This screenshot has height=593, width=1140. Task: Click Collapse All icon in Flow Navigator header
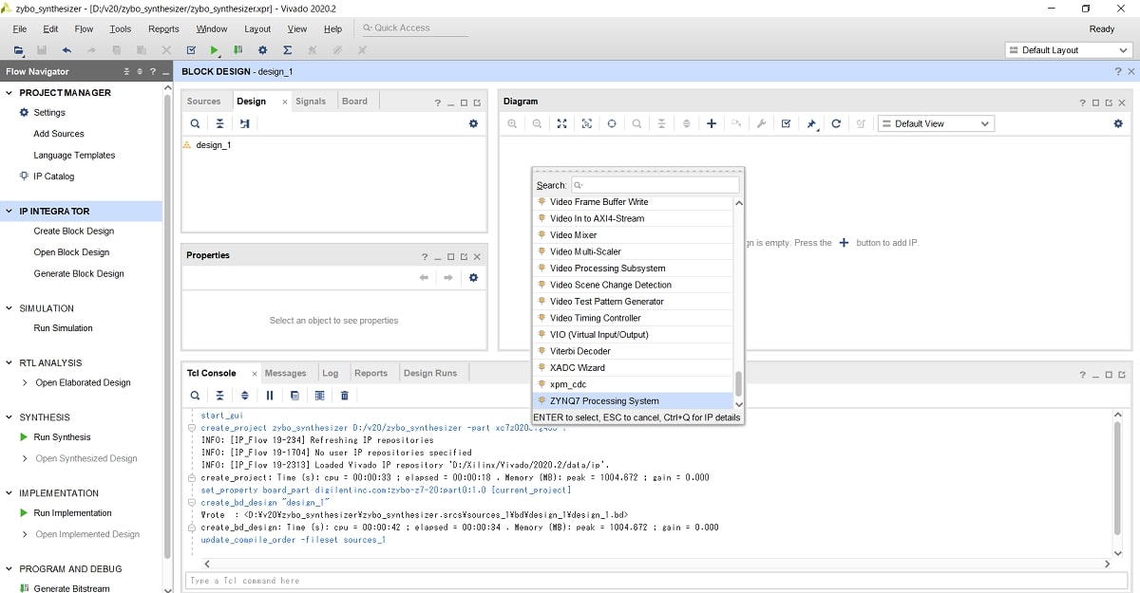coord(127,72)
